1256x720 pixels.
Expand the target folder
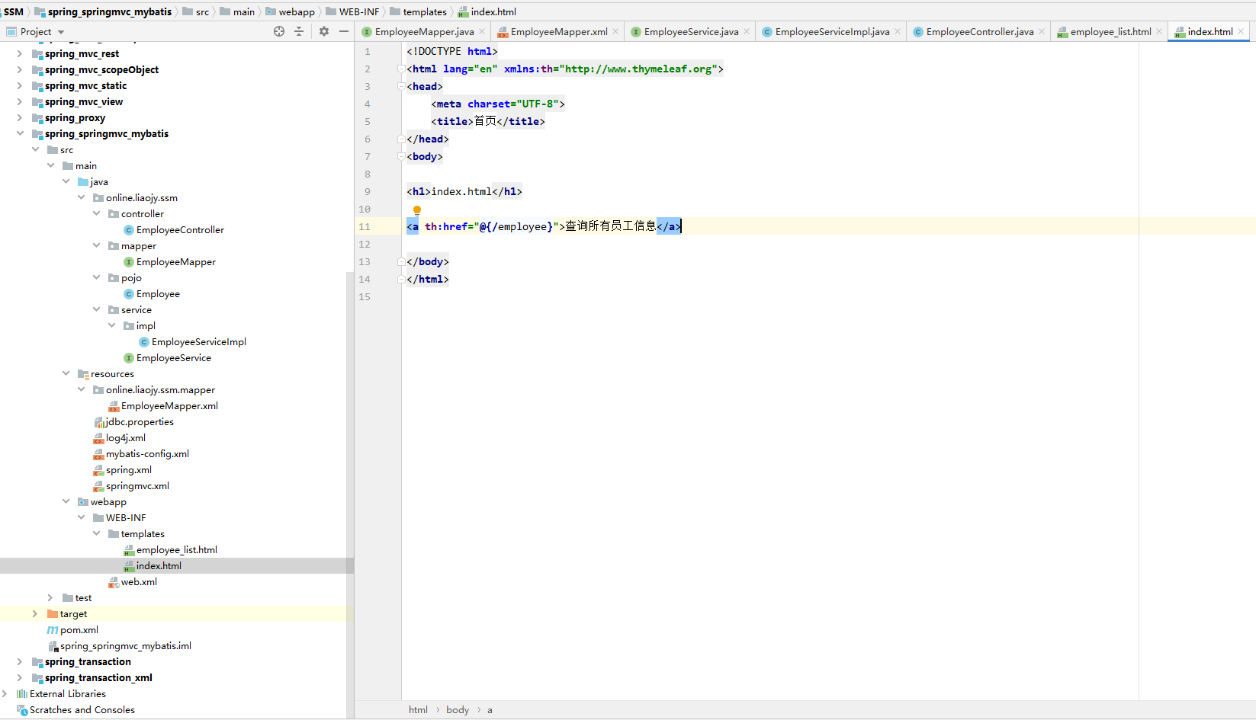[x=35, y=613]
